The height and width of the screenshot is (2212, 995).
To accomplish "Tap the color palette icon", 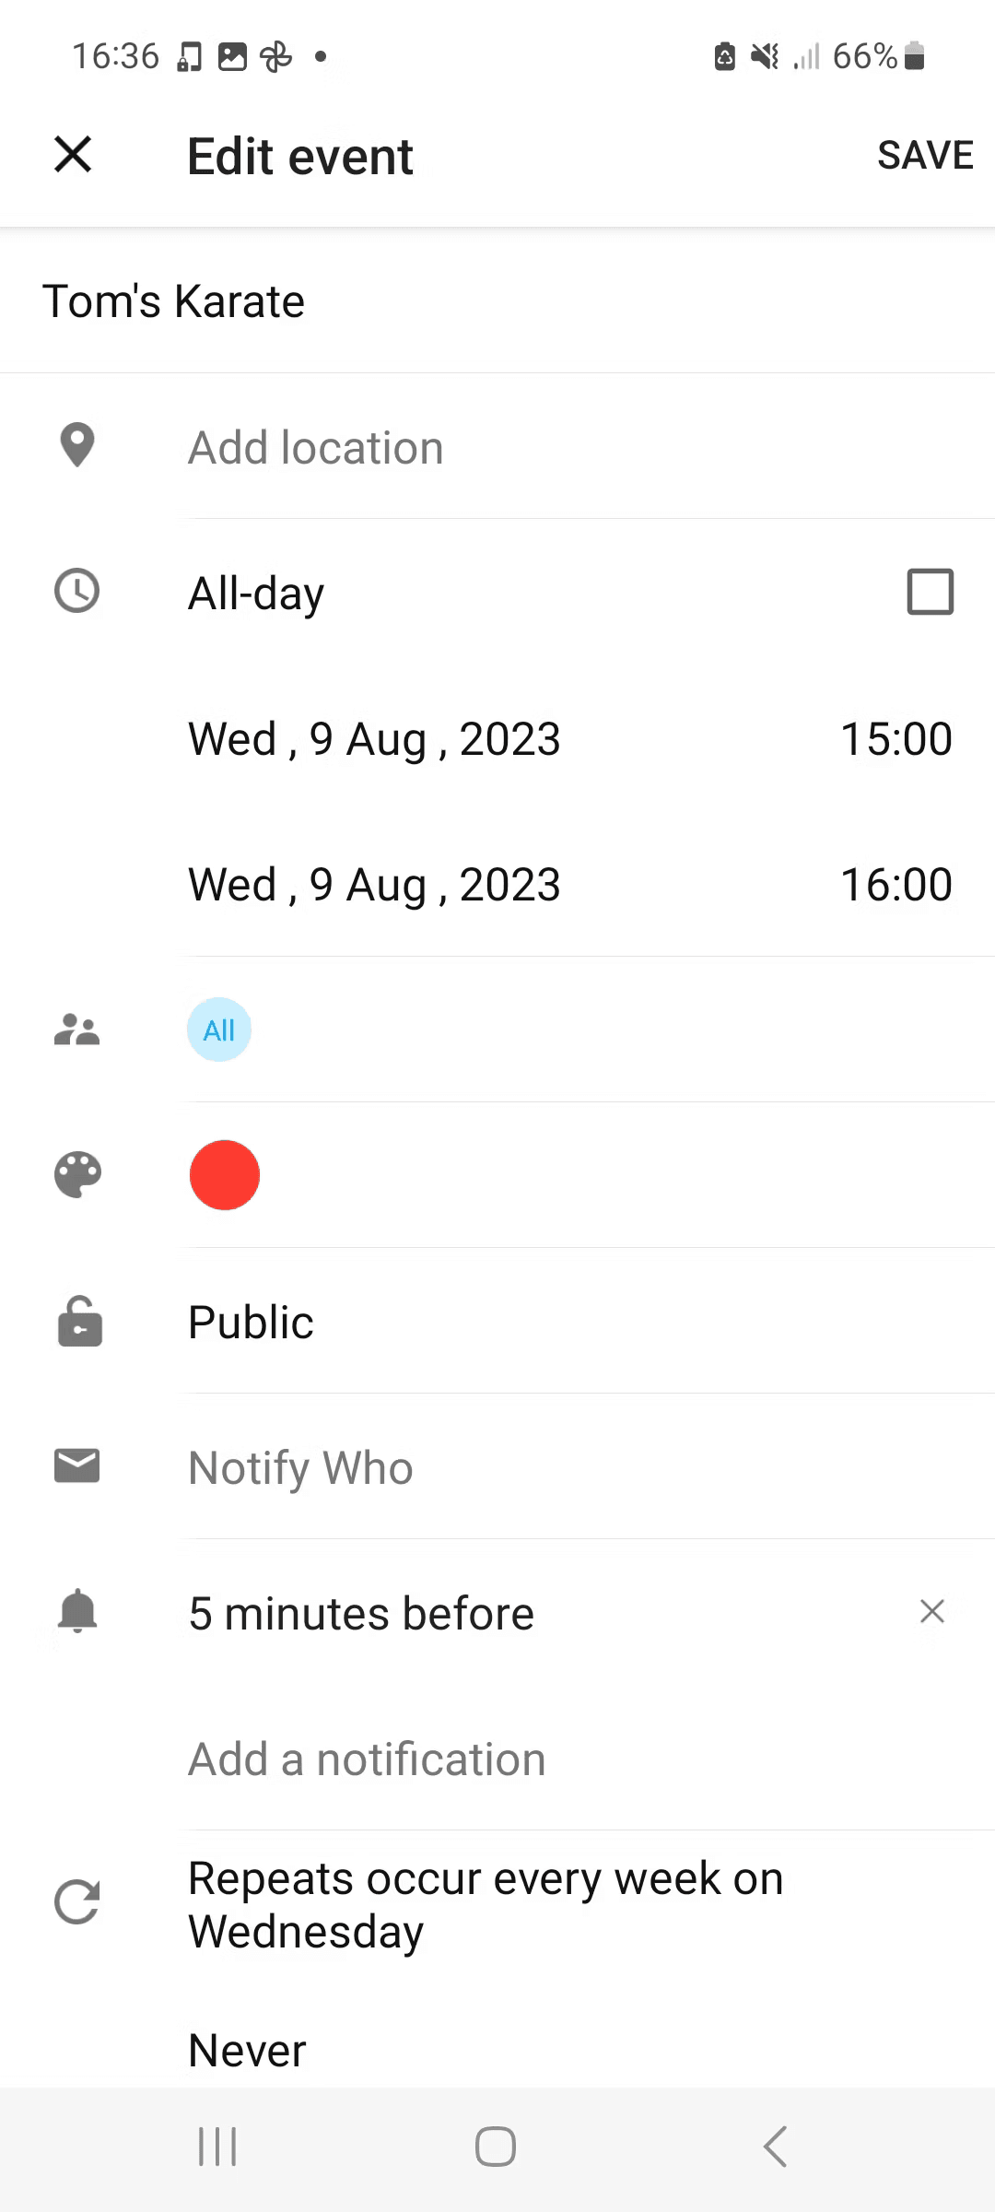I will 77,1175.
